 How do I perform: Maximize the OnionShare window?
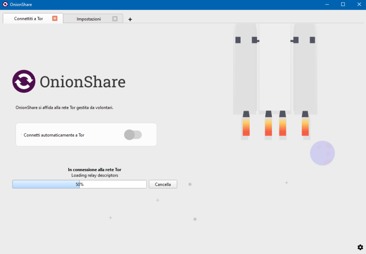click(343, 5)
